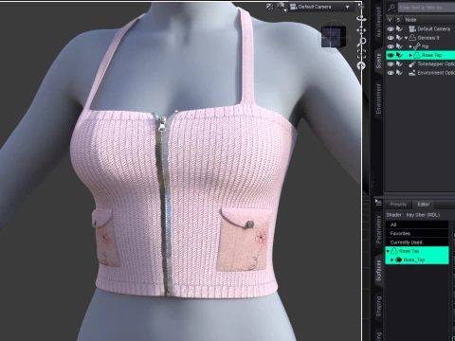Image resolution: width=455 pixels, height=341 pixels.
Task: Switch to the Scene side tab
Action: point(378,61)
